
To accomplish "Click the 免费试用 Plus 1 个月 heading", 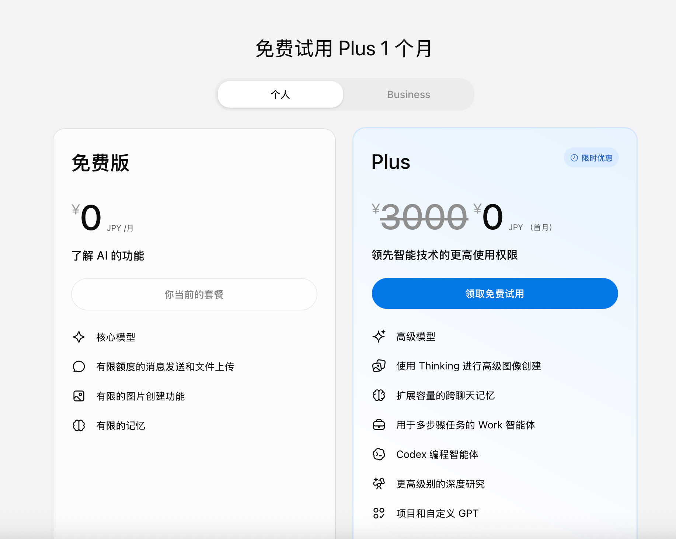I will coord(344,48).
